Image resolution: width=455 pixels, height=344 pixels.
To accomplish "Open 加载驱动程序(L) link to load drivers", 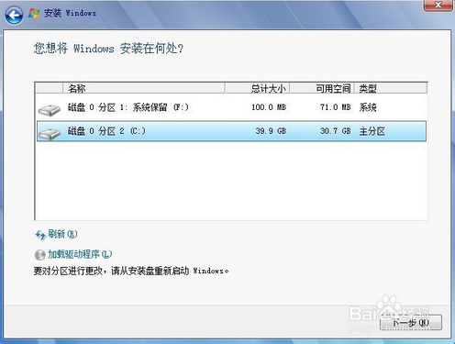I will (x=80, y=254).
